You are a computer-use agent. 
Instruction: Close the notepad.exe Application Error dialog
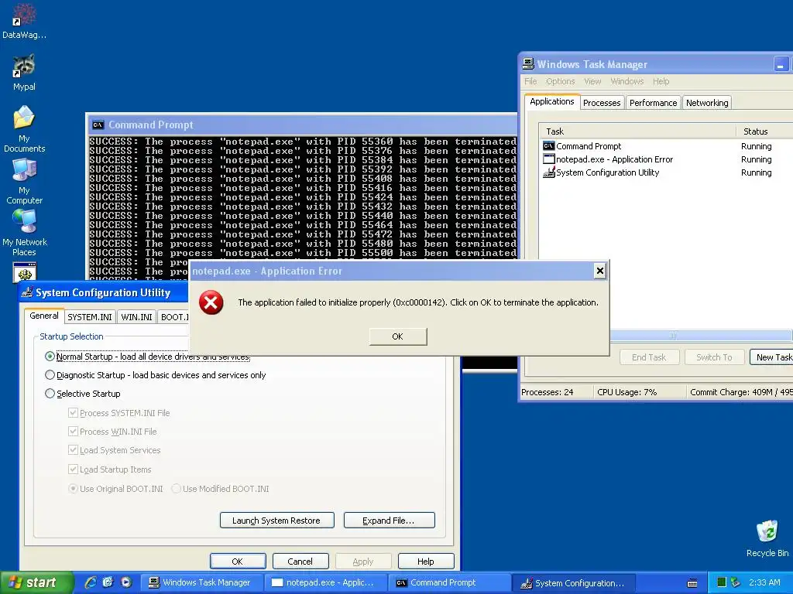600,271
